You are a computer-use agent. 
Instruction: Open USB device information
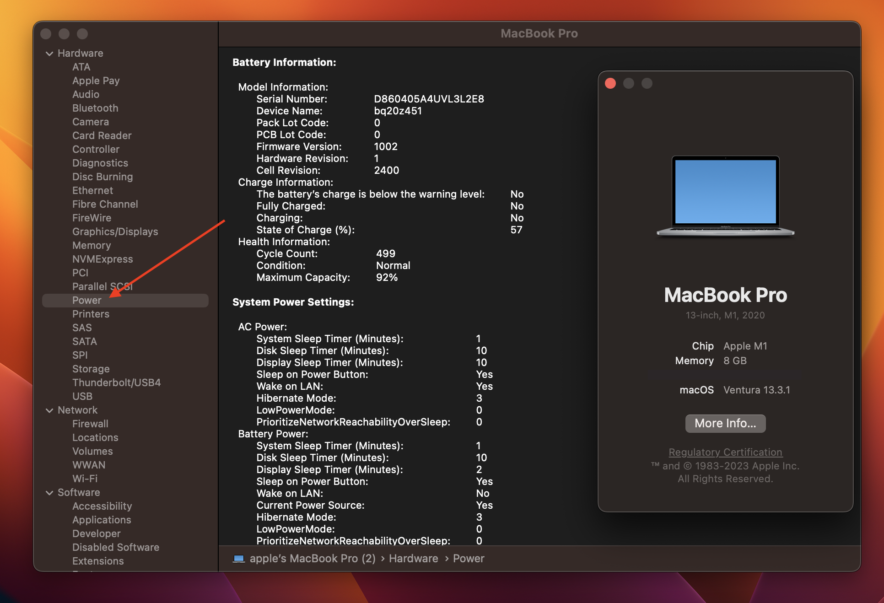click(x=82, y=396)
